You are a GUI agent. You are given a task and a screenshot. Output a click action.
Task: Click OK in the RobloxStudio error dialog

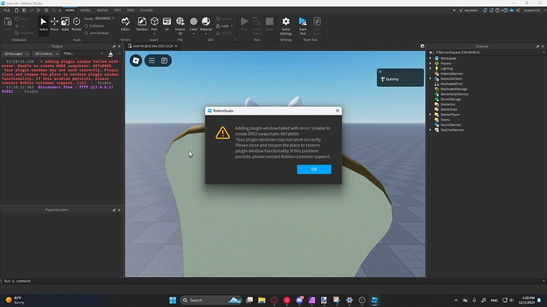(x=314, y=169)
